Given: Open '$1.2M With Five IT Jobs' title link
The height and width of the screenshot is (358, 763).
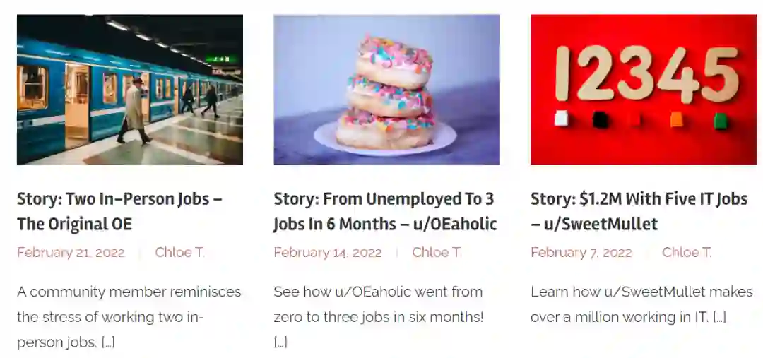Looking at the screenshot, I should pyautogui.click(x=639, y=211).
